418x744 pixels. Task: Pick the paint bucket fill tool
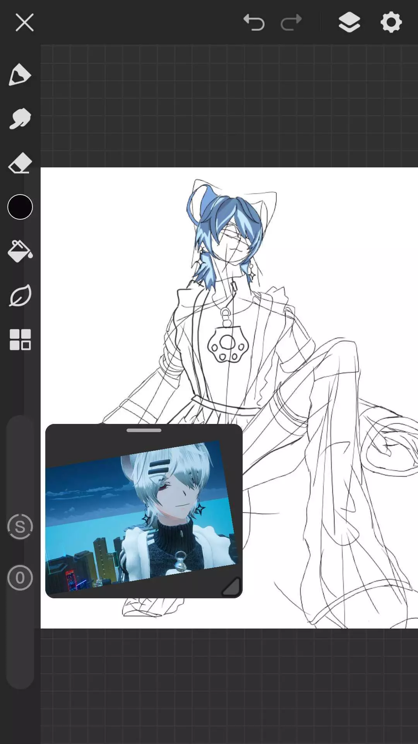pos(20,251)
